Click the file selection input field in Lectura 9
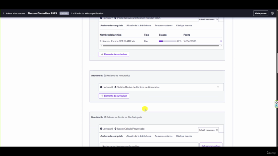The height and width of the screenshot is (156, 278). 149,145
